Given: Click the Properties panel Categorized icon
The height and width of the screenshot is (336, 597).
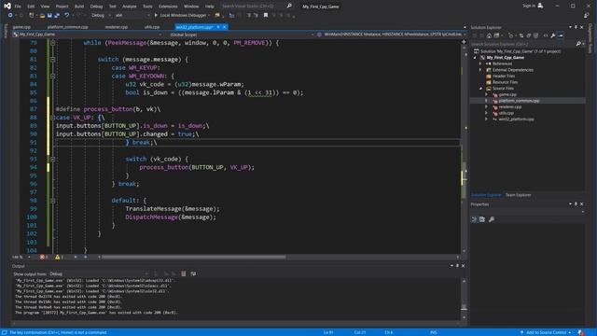Looking at the screenshot, I should tap(474, 219).
